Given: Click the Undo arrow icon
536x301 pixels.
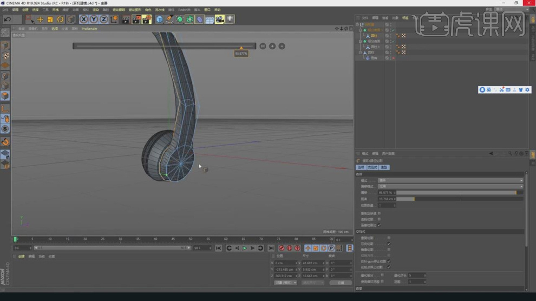Looking at the screenshot, I should tap(8, 19).
